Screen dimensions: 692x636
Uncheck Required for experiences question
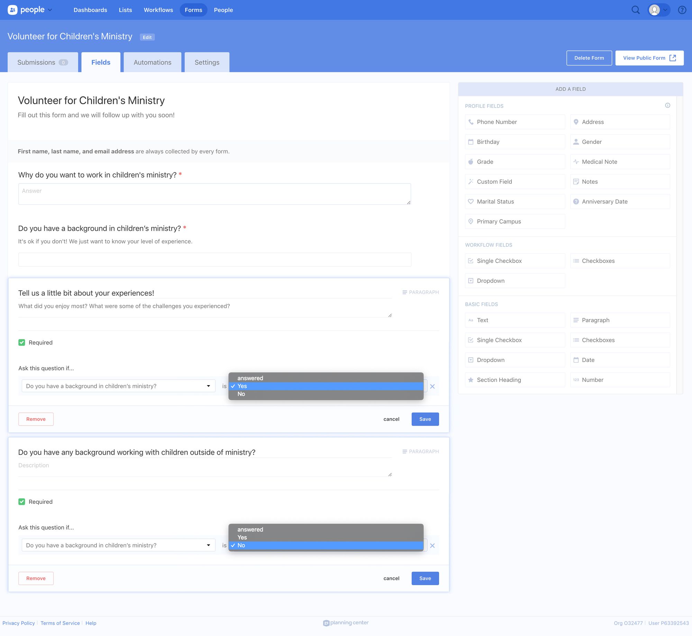[x=22, y=343]
